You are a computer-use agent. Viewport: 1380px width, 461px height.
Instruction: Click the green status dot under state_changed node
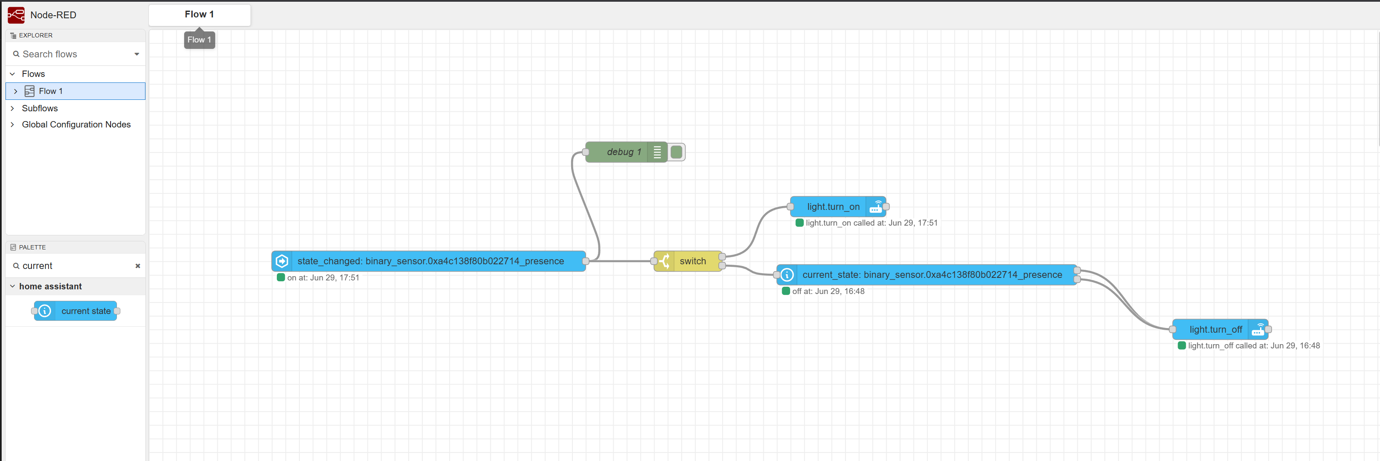(x=281, y=277)
